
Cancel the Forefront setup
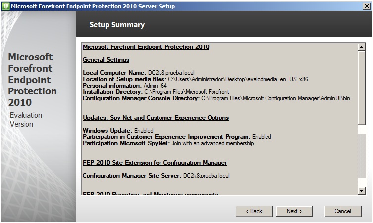click(x=343, y=211)
